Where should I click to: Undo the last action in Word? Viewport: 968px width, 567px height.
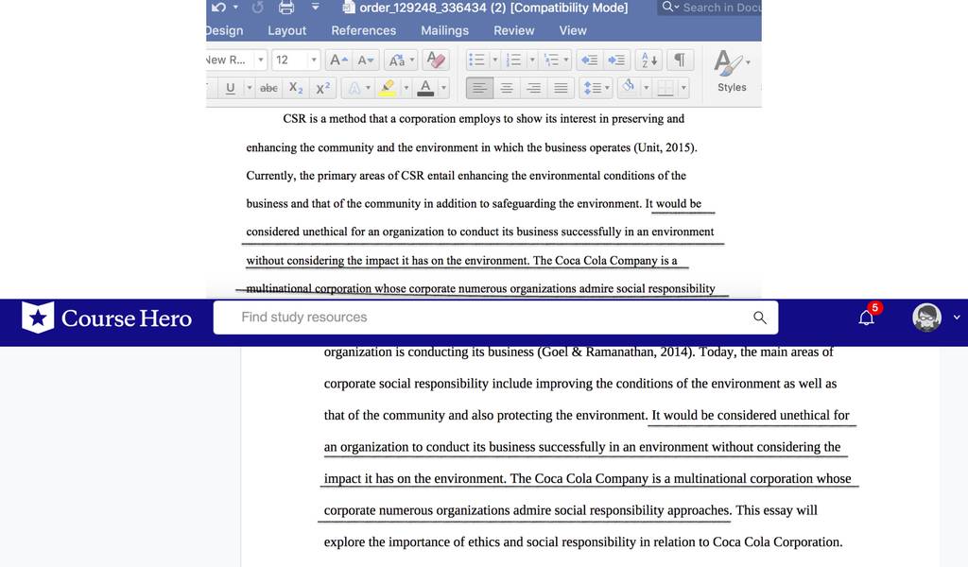[218, 8]
